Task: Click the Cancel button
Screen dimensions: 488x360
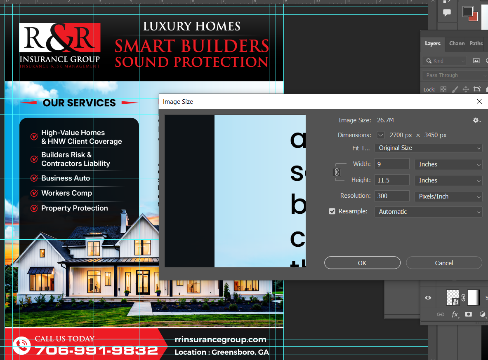Action: point(444,263)
